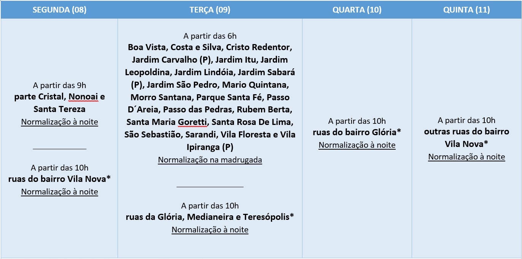Screen dimensions: 522x259
Task: Click 'Normalização à noite' under ruas do bairro Vila Nova
Action: click(60, 192)
